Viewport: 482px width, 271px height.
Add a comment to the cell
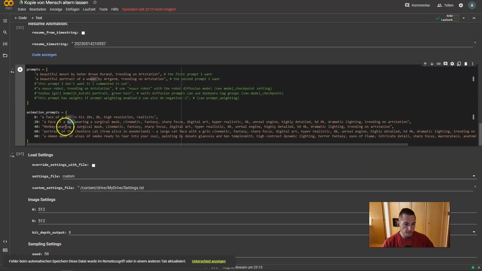pos(445,64)
